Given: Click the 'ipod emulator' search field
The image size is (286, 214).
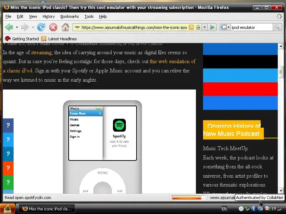Looking at the screenshot, I should pos(252,27).
